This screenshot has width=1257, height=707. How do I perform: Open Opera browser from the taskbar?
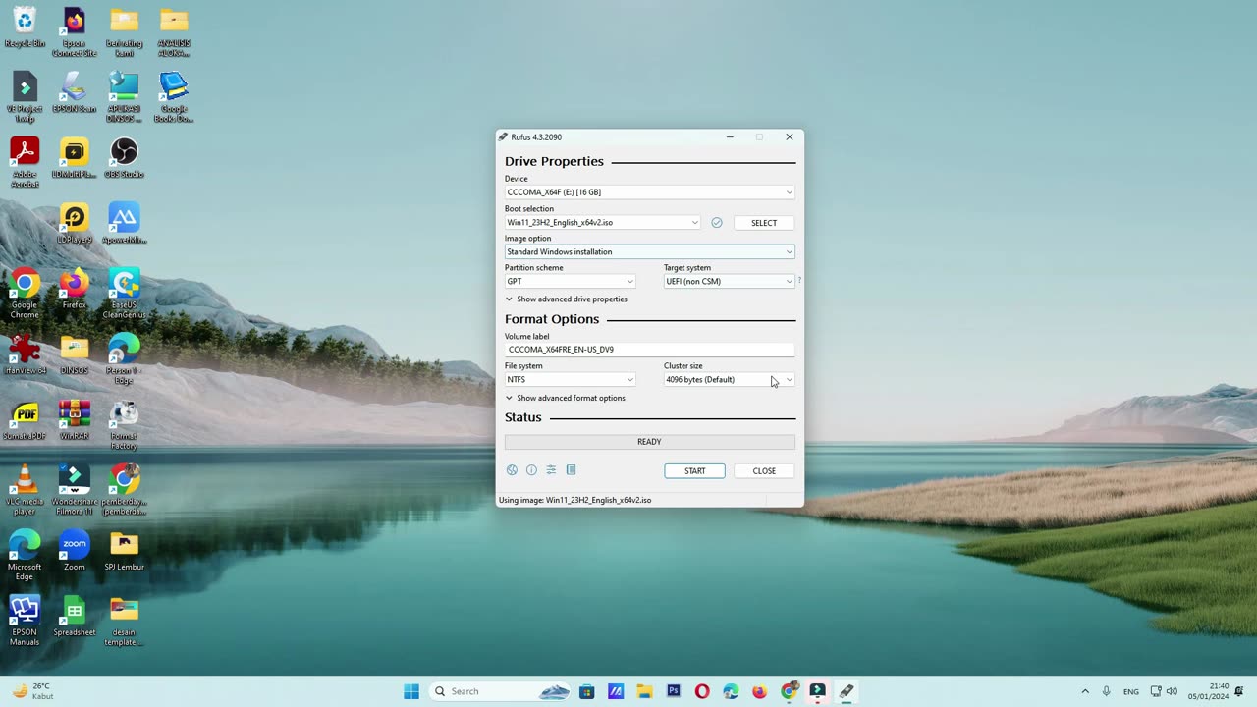point(702,691)
